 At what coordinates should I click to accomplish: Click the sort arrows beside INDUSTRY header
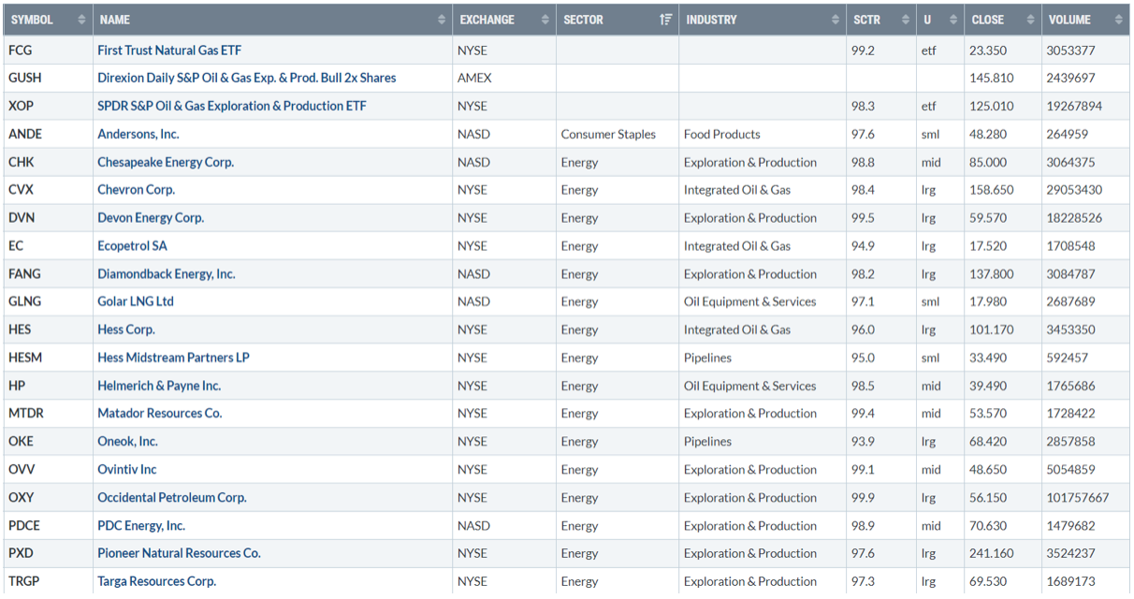coord(836,20)
